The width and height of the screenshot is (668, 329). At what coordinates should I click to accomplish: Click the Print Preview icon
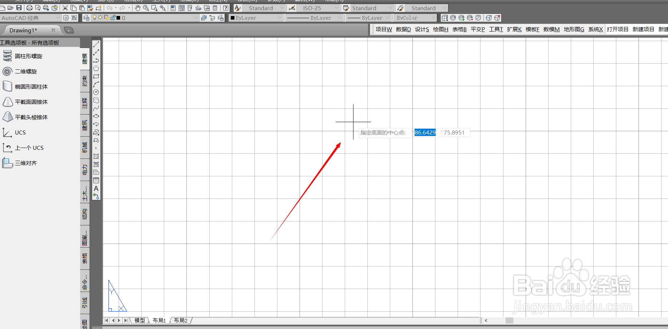pyautogui.click(x=38, y=8)
